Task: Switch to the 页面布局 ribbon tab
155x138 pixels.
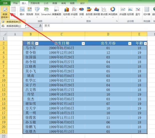Action: click(34, 3)
